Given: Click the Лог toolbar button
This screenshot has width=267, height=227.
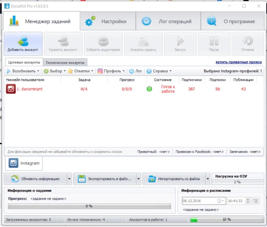Looking at the screenshot, I should pos(136,71).
